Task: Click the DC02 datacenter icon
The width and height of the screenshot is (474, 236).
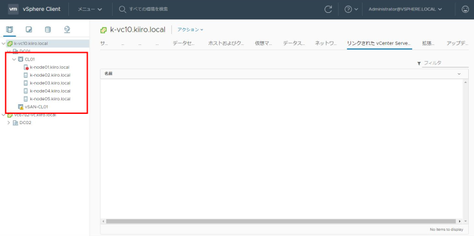Action: click(15, 123)
